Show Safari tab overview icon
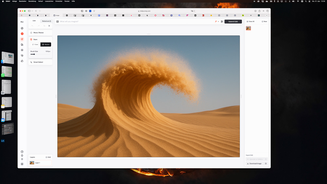 point(267,11)
